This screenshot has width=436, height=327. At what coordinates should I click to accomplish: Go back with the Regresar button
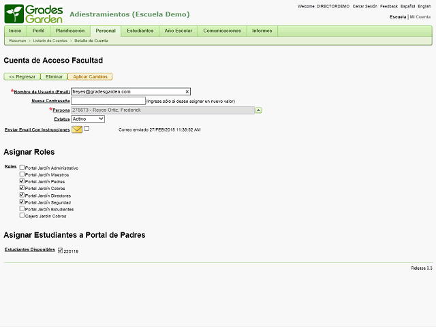pos(22,77)
